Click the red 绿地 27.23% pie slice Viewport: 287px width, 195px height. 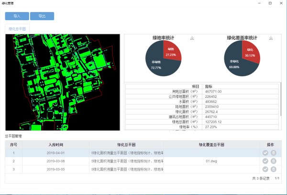pos(171,51)
